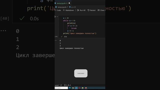
Task: Click the 'a += 1' code line
Action: 70,31
